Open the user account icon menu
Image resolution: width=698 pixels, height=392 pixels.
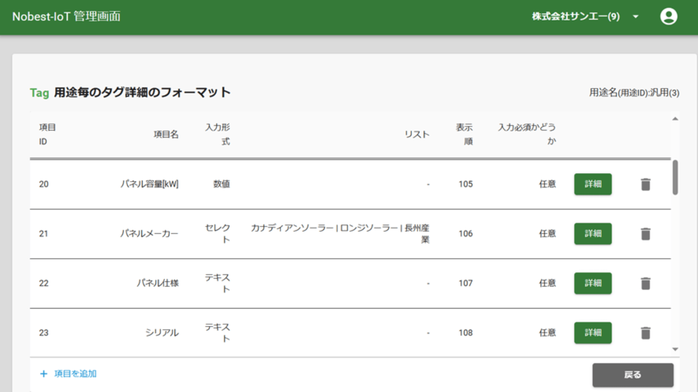coord(669,16)
